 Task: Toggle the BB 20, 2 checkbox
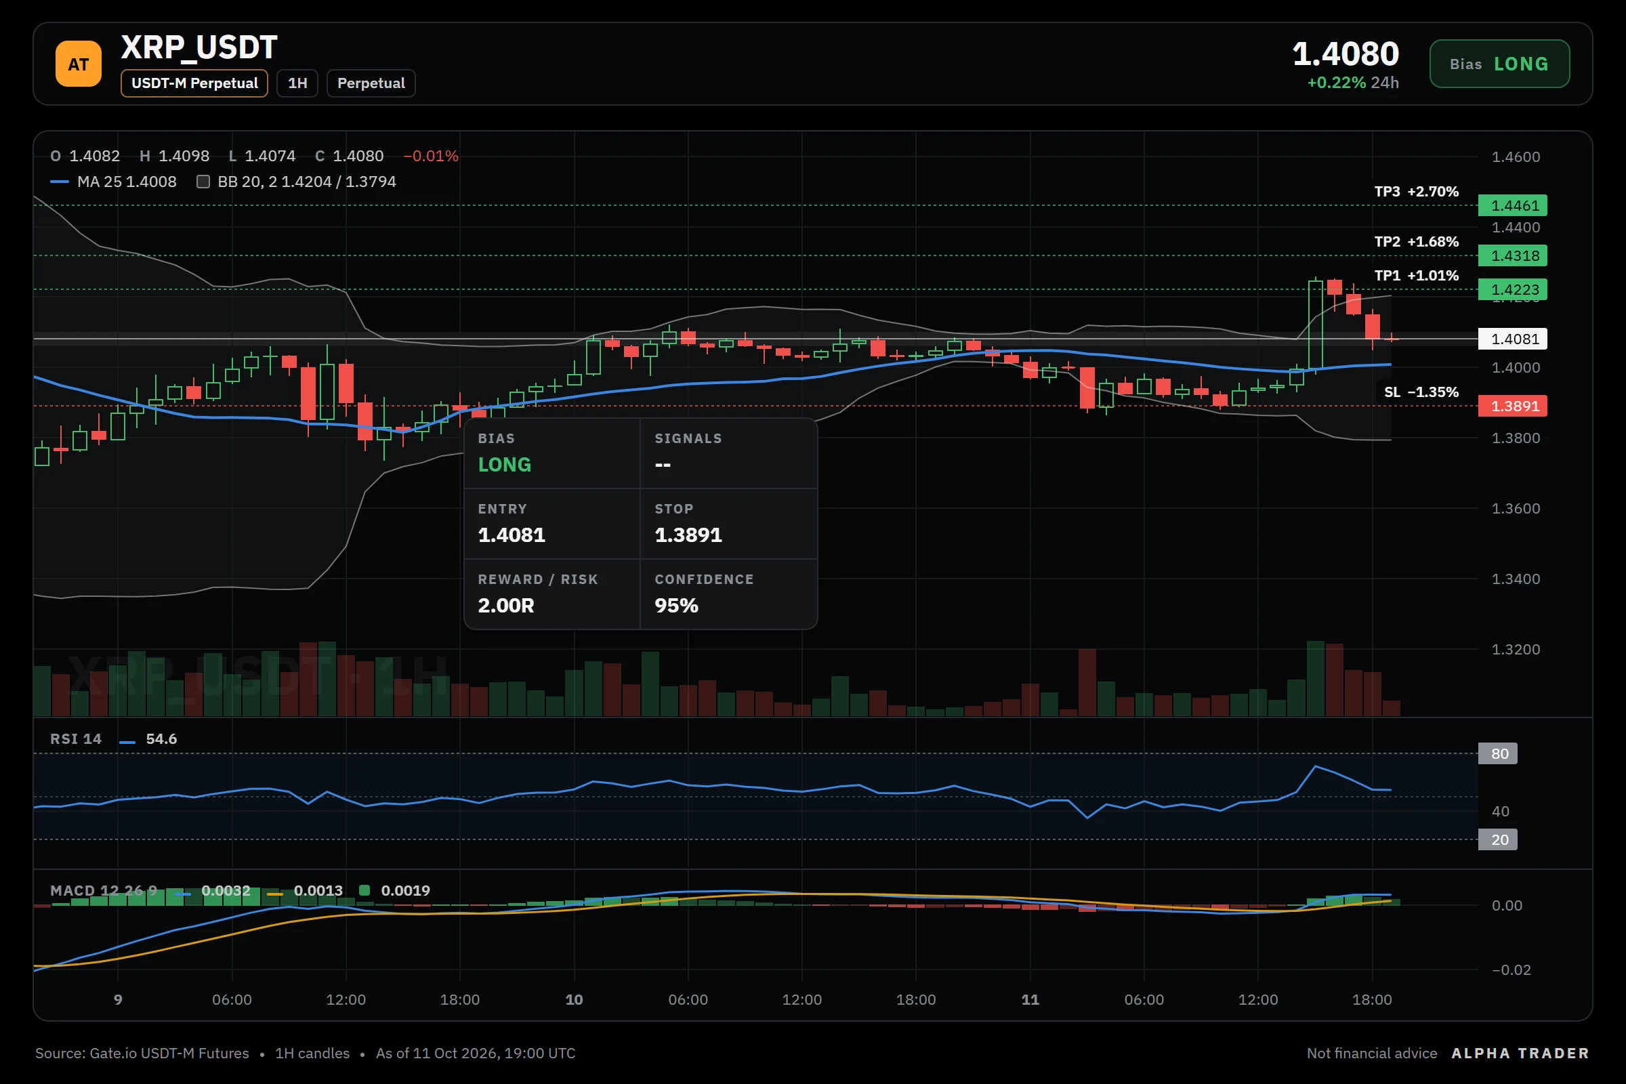(x=203, y=182)
